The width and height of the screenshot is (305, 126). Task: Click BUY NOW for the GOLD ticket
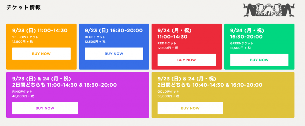(190, 108)
